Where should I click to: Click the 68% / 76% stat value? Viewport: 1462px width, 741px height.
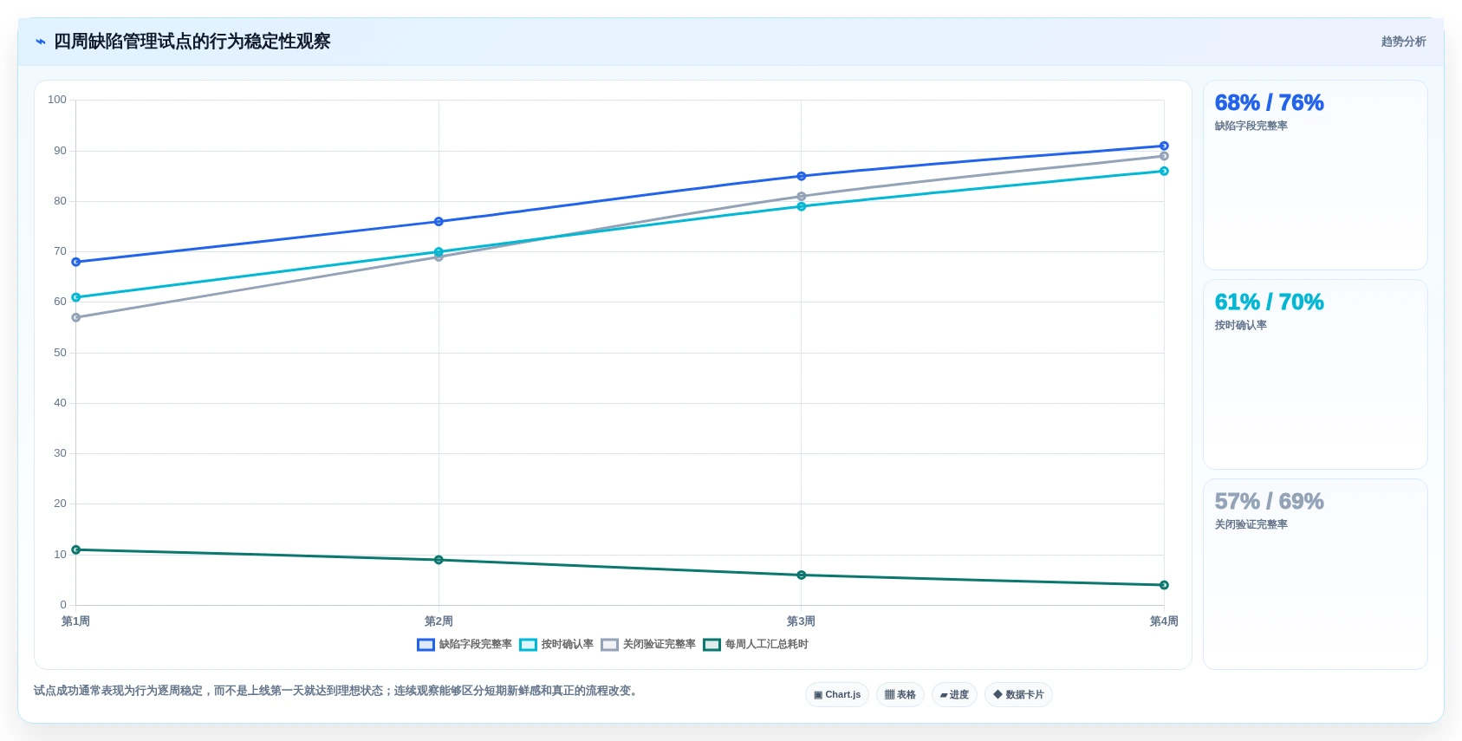coord(1269,103)
